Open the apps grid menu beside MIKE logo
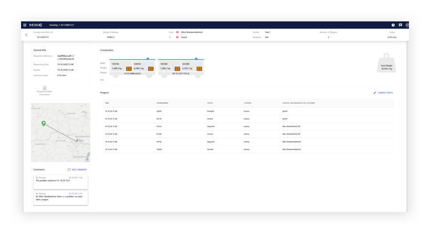The width and height of the screenshot is (430, 233). pyautogui.click(x=24, y=25)
